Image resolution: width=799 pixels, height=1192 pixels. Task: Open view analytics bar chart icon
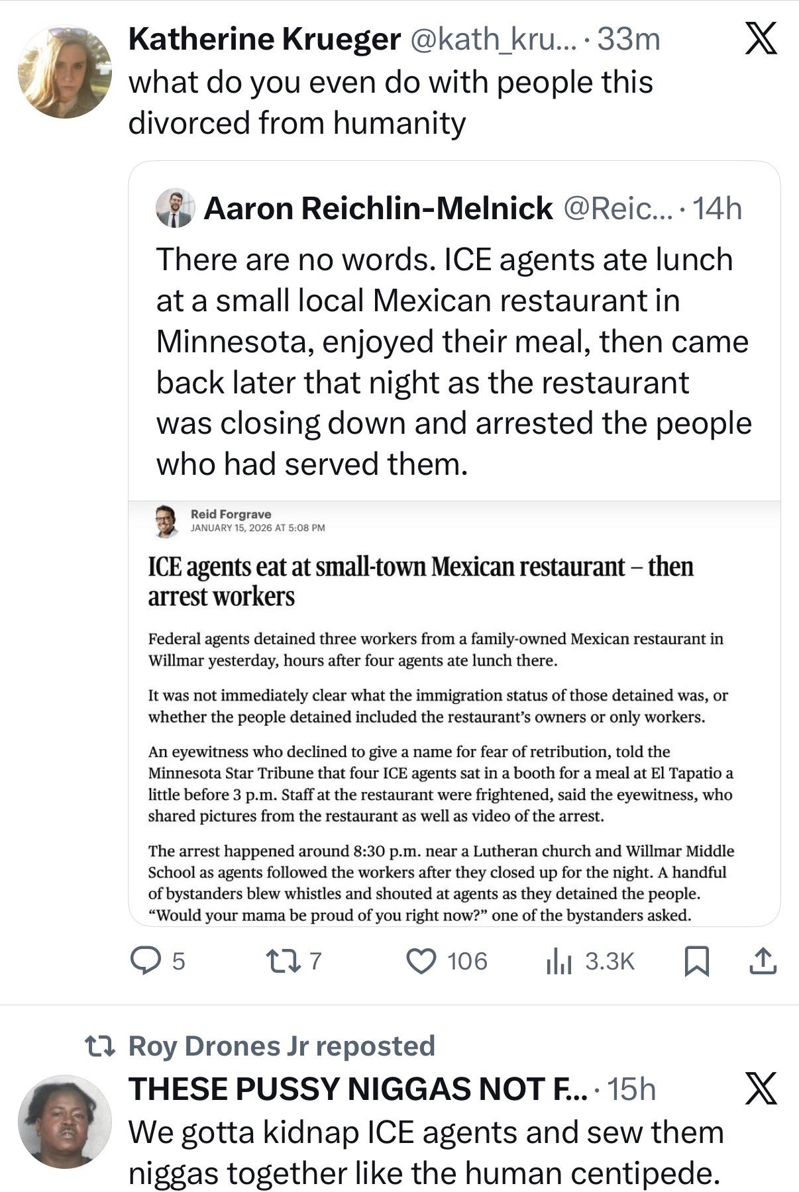(x=558, y=961)
